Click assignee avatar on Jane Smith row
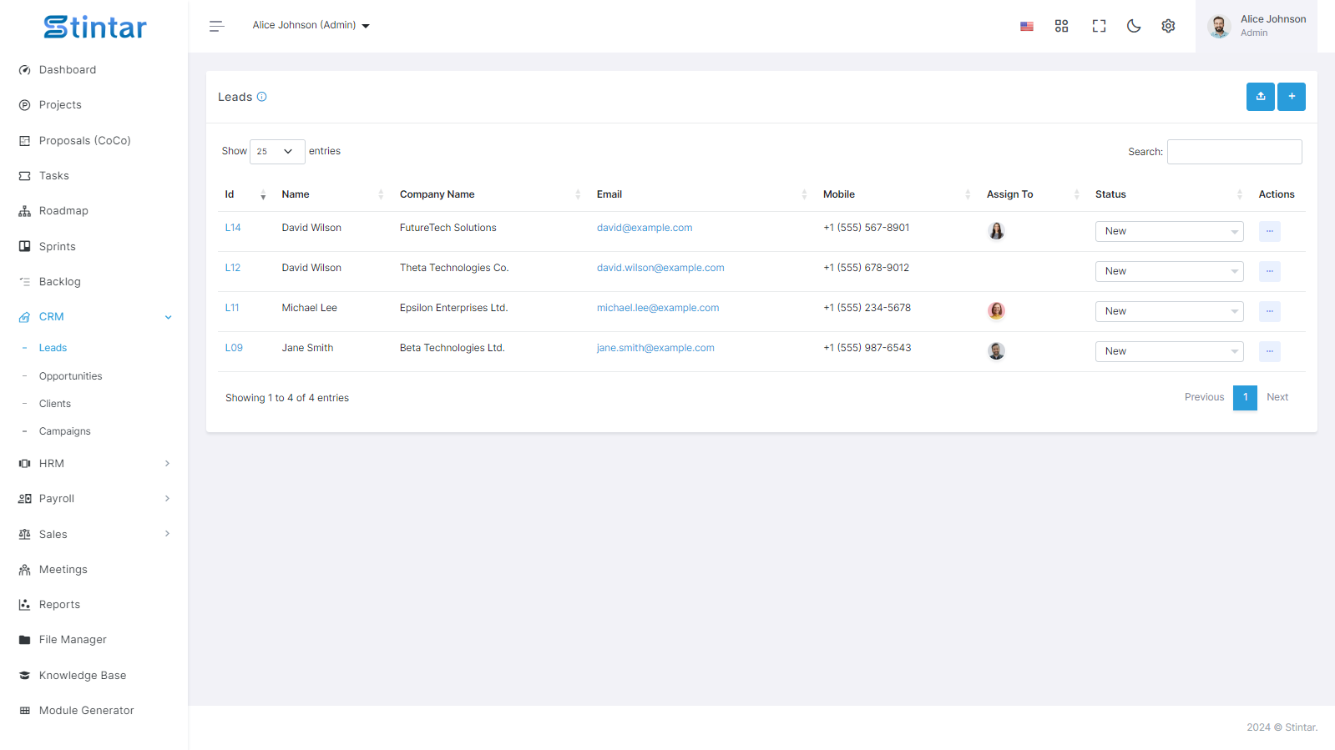Image resolution: width=1335 pixels, height=750 pixels. coord(997,351)
